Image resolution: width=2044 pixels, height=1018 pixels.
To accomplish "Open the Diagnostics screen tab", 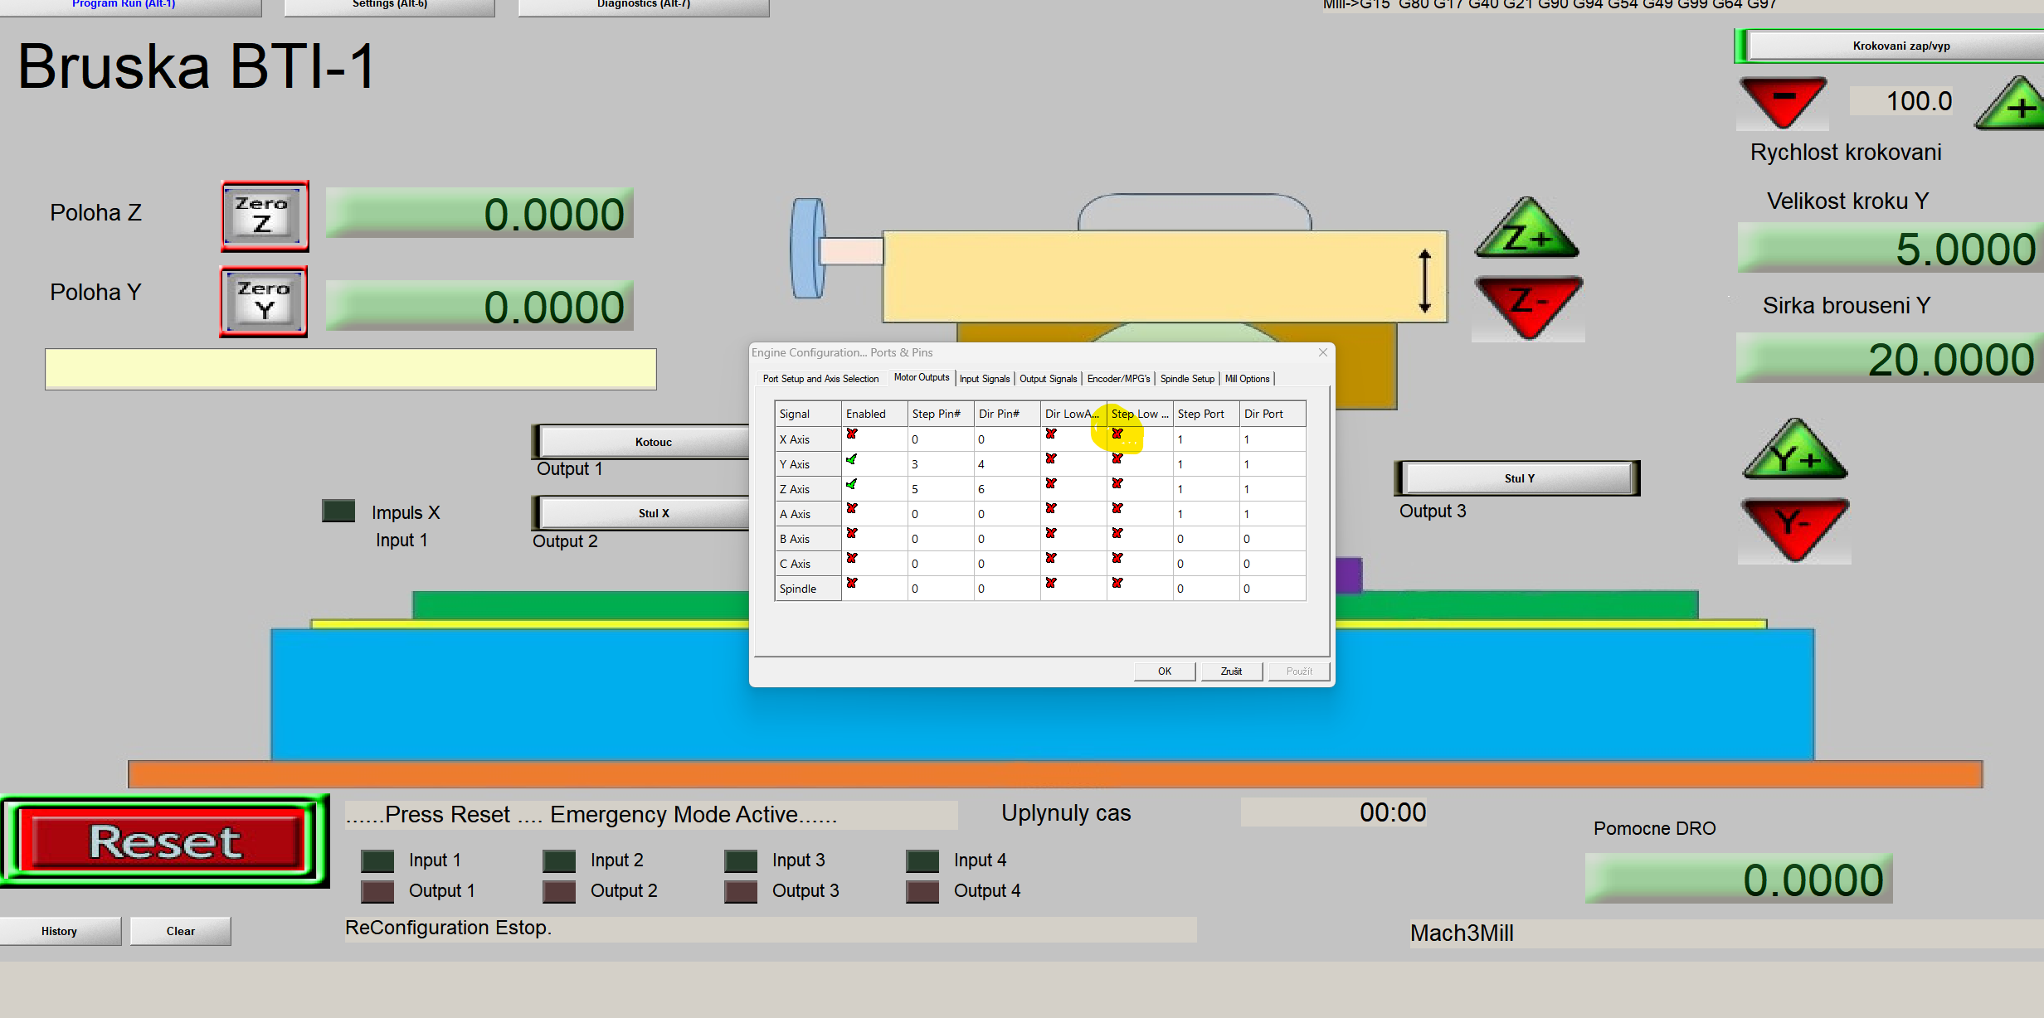I will [x=643, y=6].
